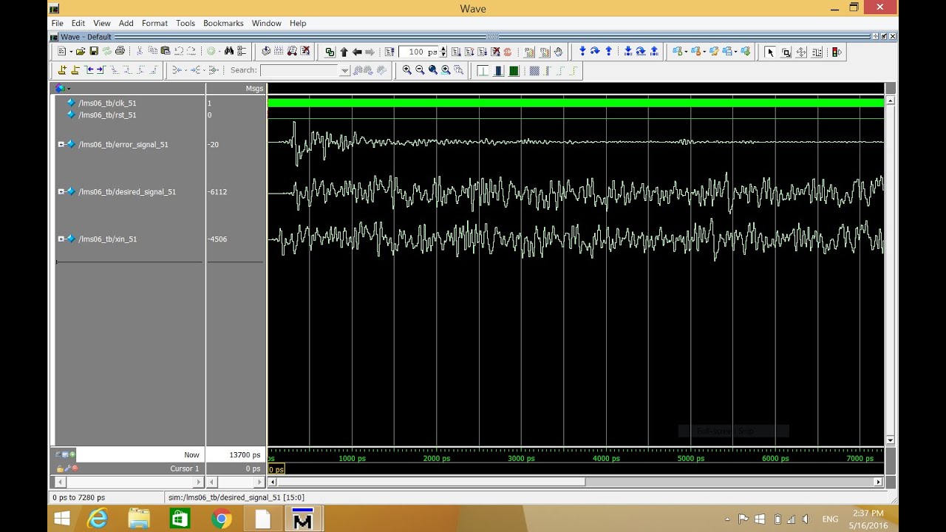The height and width of the screenshot is (532, 946).
Task: Select the /lms06_tb/xin_51 signal name
Action: (x=108, y=239)
